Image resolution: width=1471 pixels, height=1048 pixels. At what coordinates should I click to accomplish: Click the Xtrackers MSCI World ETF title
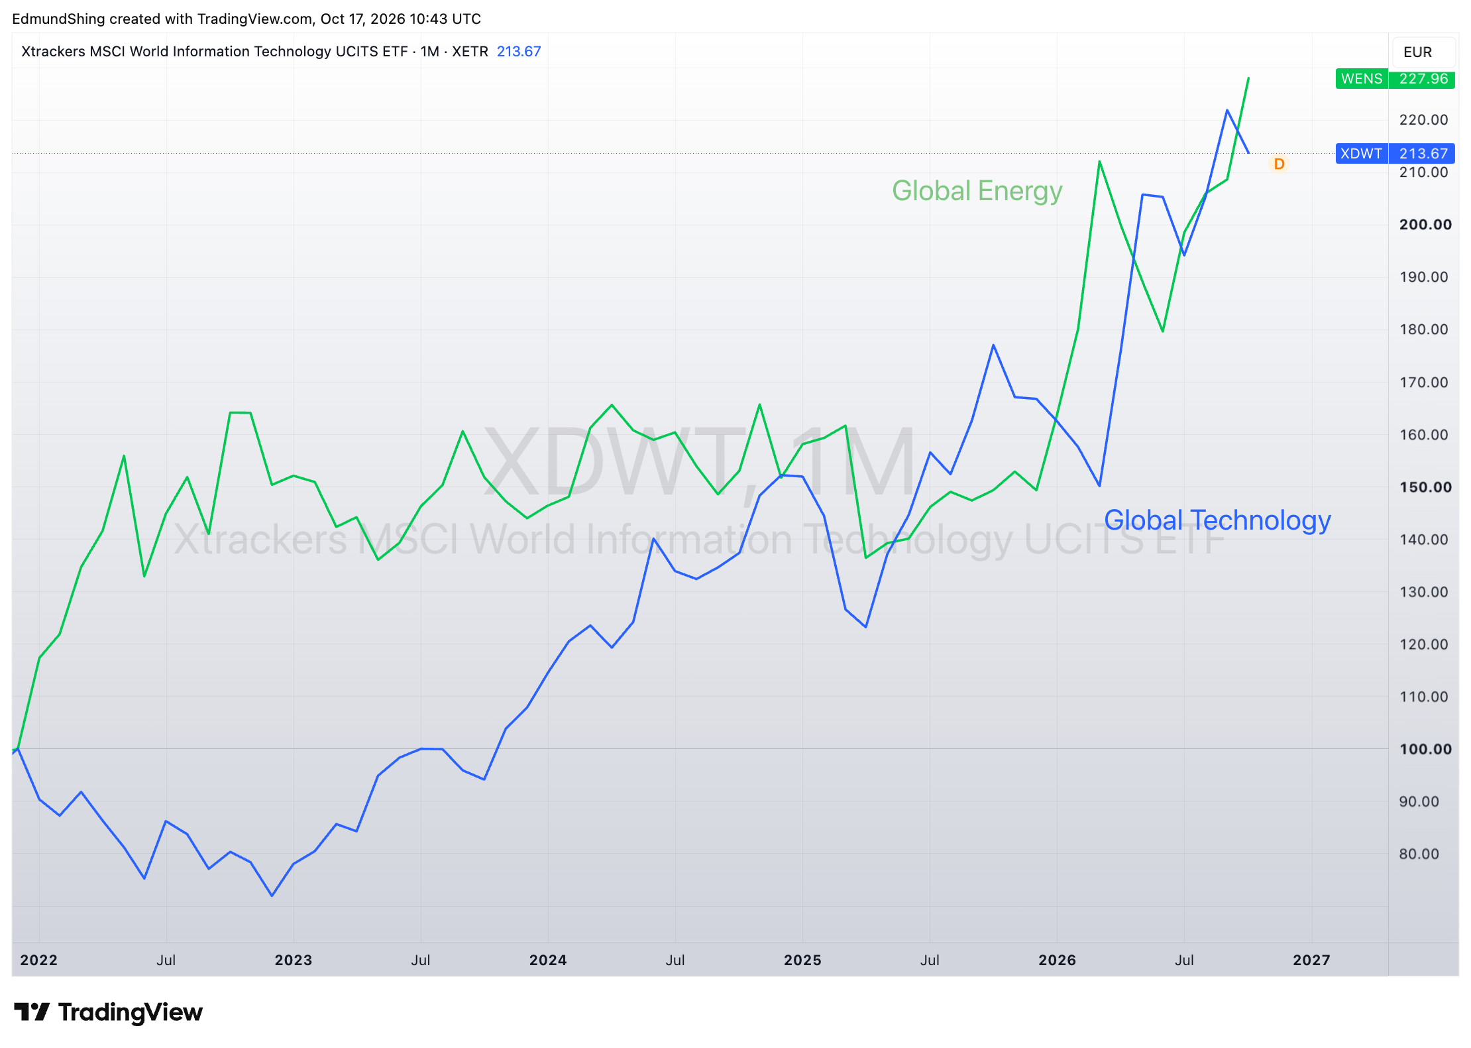tap(214, 52)
